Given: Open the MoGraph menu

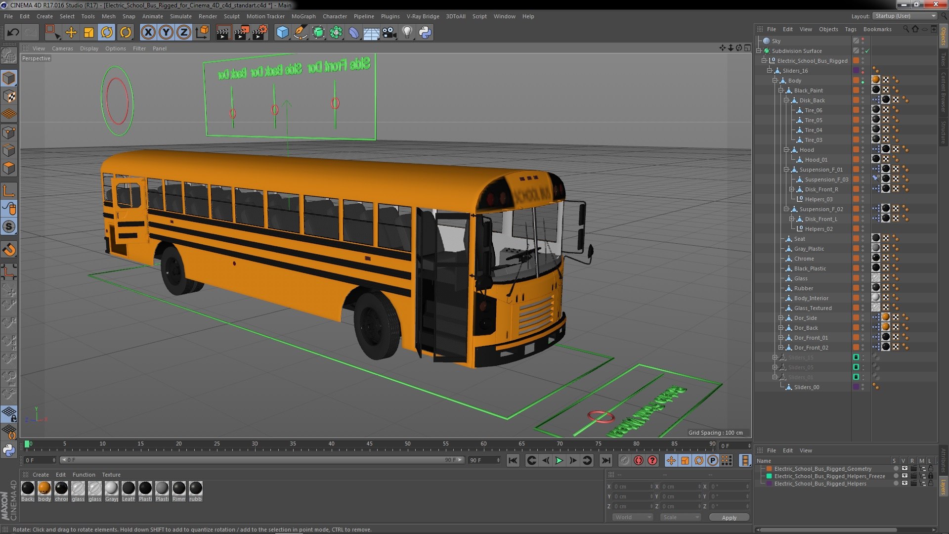Looking at the screenshot, I should coord(303,16).
